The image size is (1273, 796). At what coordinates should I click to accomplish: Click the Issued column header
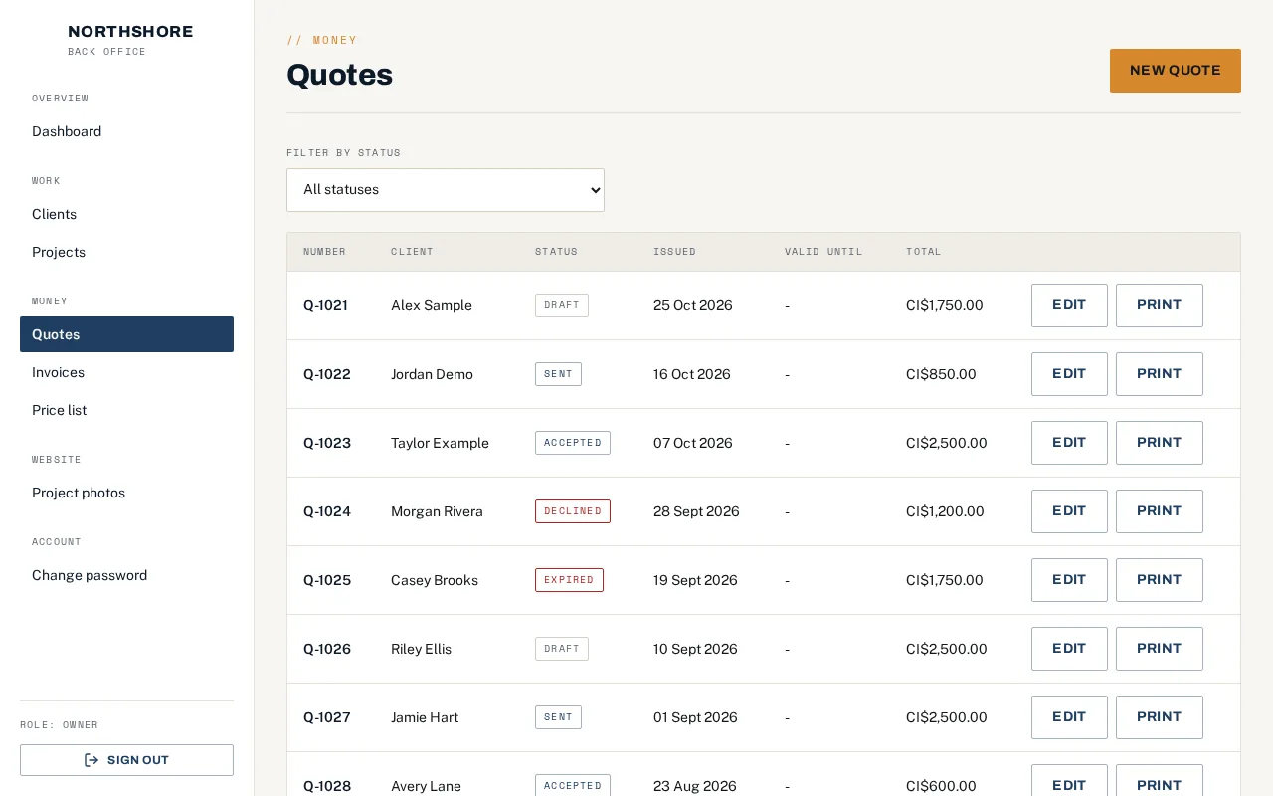point(674,252)
